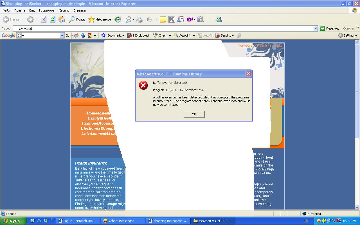Stop loading with red X icon
The width and height of the screenshot is (360, 225).
(x=44, y=19)
